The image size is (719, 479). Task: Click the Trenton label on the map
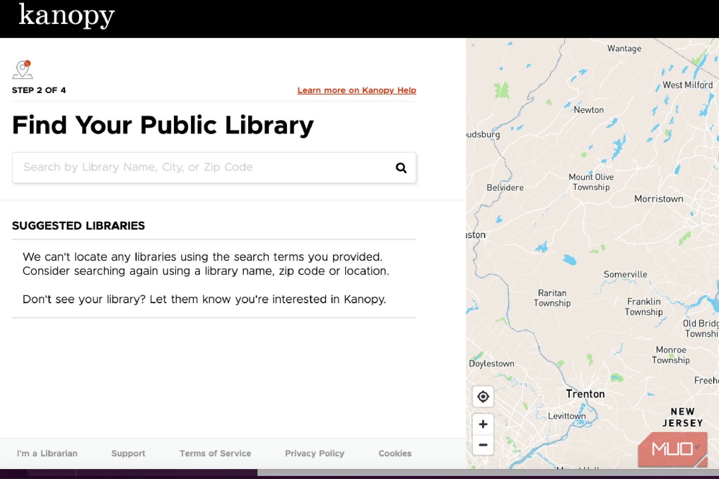585,394
